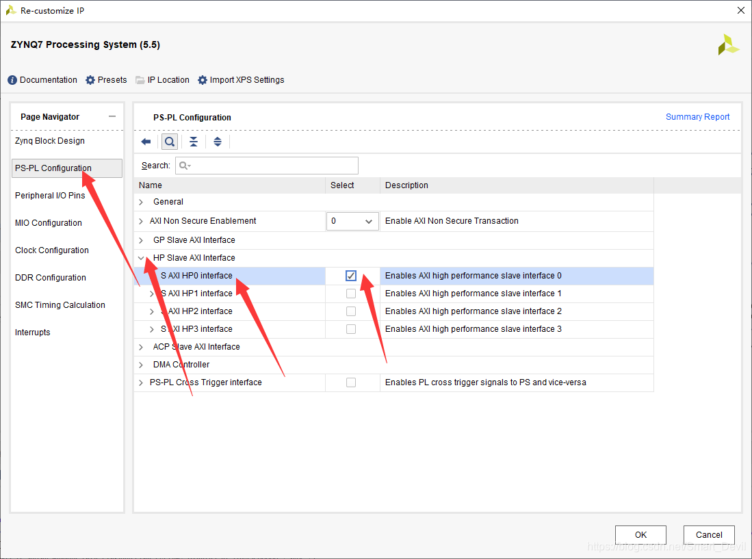Open Clock Configuration page

click(x=52, y=250)
